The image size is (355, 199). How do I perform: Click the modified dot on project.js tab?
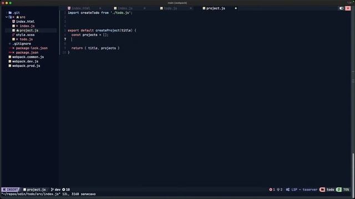(236, 8)
